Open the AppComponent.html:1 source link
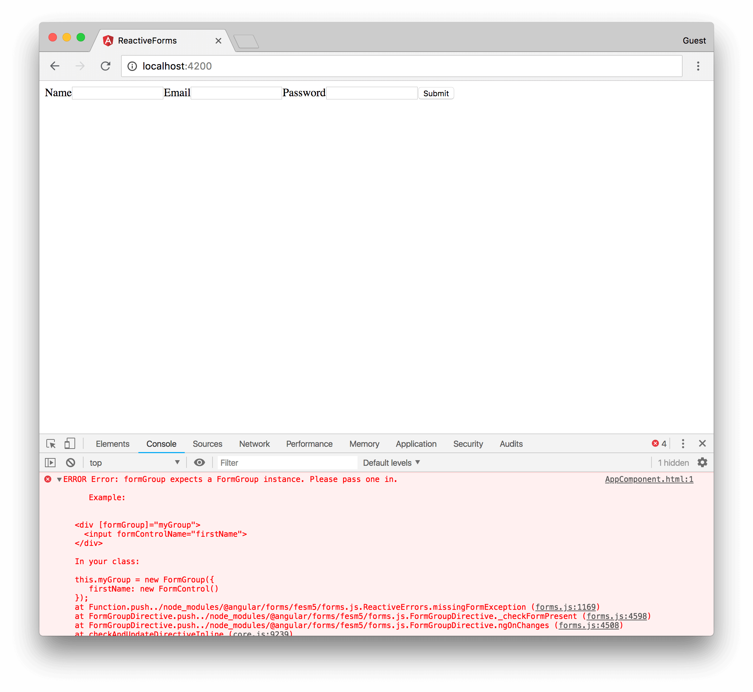The width and height of the screenshot is (753, 692). [649, 479]
